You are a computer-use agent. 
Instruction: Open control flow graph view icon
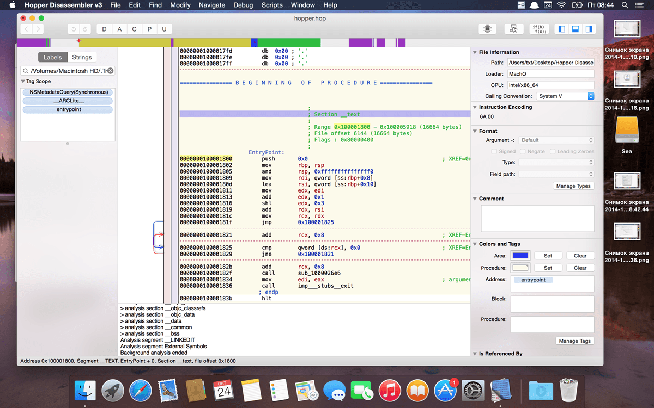coord(513,29)
